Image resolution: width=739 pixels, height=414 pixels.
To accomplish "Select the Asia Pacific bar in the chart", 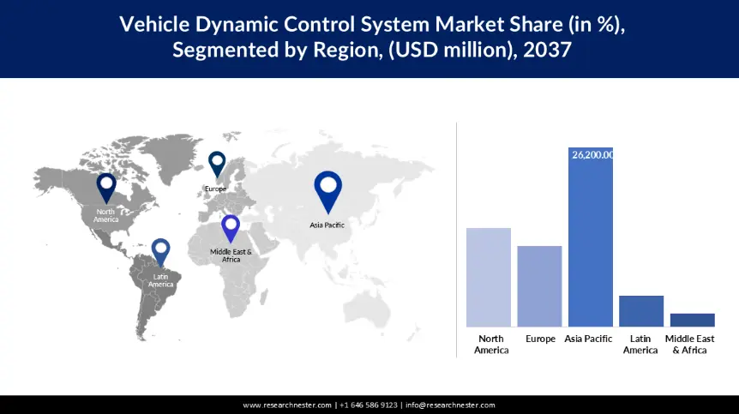I will [591, 237].
